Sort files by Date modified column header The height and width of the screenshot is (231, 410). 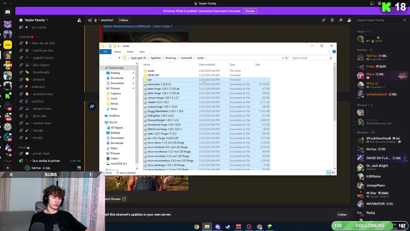coord(213,64)
